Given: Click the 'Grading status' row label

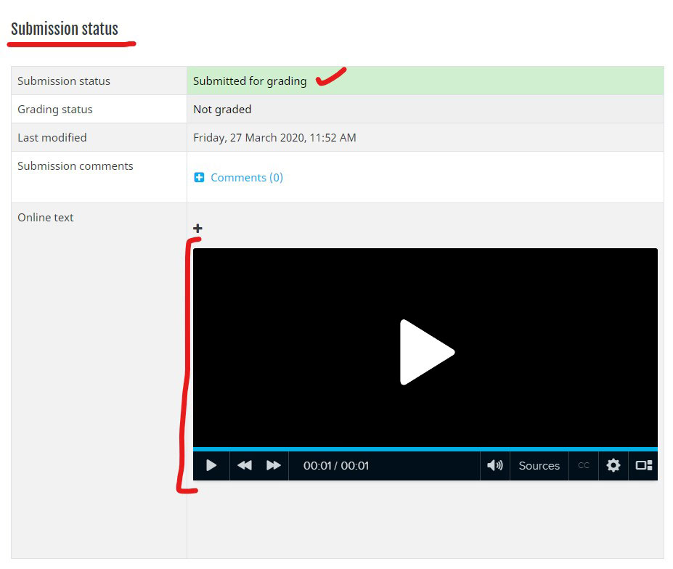Looking at the screenshot, I should (x=55, y=110).
